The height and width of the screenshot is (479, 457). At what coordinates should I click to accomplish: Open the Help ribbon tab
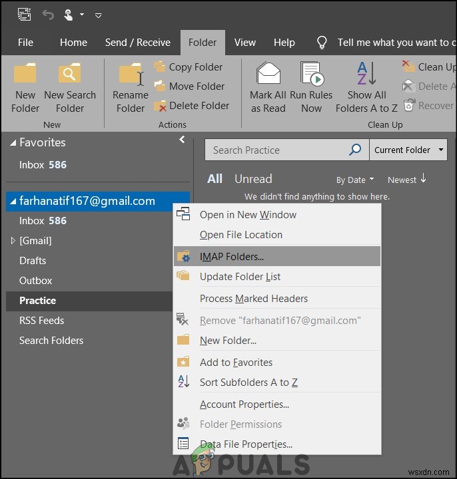pyautogui.click(x=284, y=43)
